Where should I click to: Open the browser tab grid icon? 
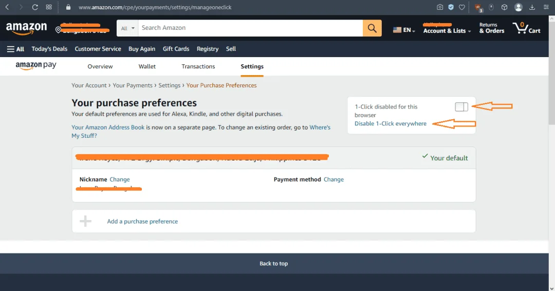49,7
